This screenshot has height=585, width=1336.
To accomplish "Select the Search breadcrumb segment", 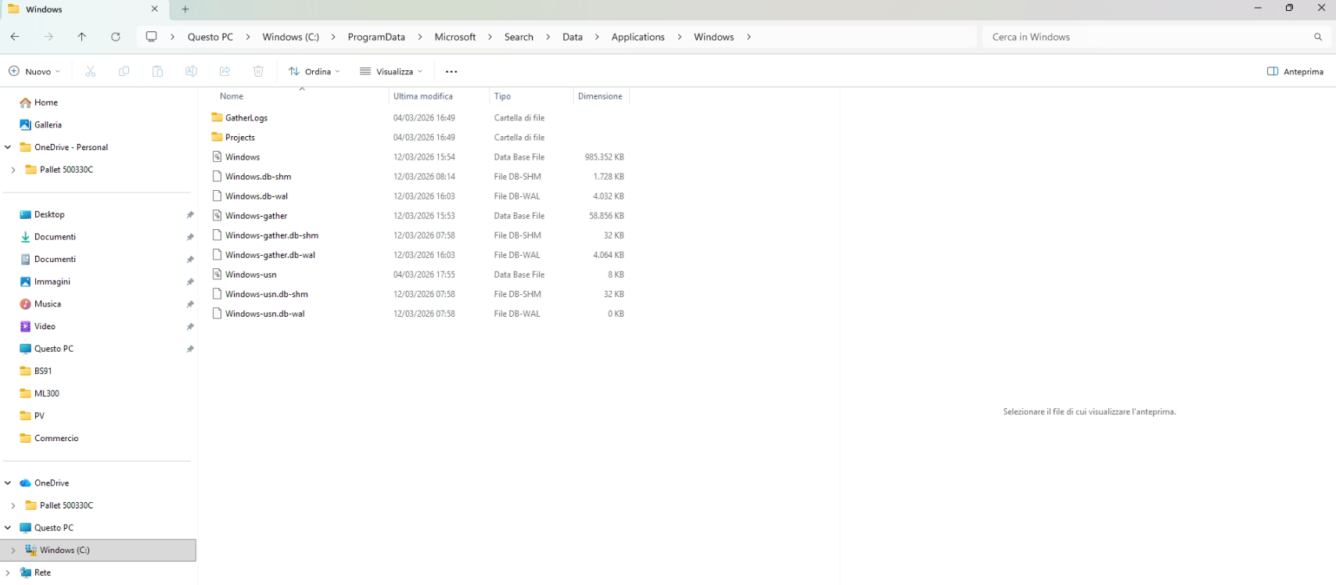I will coord(519,37).
